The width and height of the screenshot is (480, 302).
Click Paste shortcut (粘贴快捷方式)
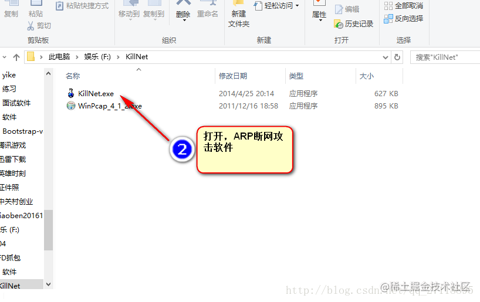tap(82, 6)
